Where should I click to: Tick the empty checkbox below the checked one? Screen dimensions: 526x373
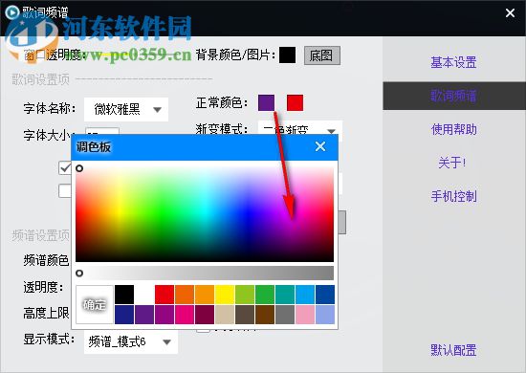[65, 191]
